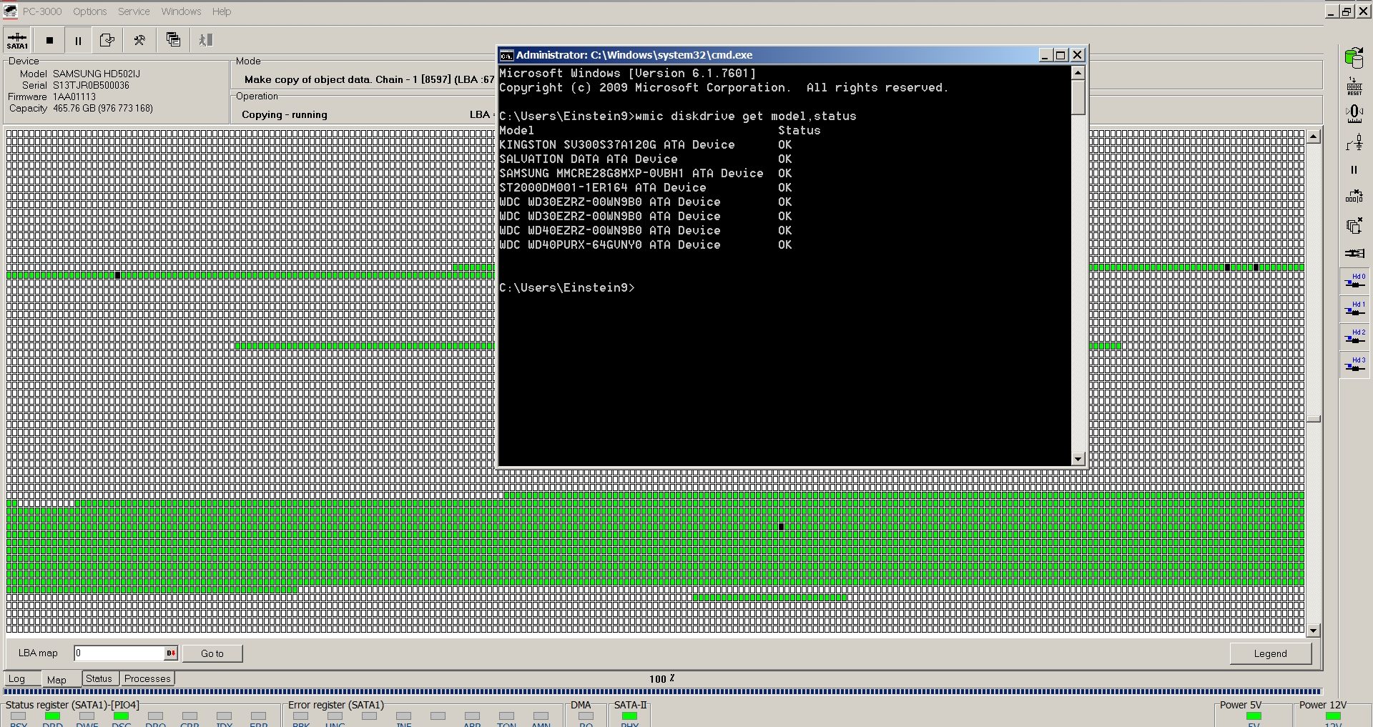Open the Help menu

(x=222, y=11)
